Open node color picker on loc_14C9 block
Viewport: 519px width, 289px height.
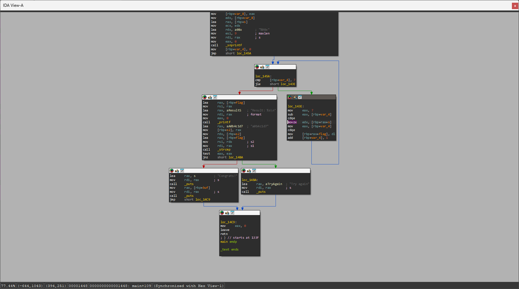(x=222, y=213)
